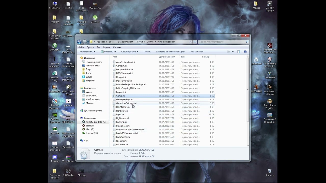
Task: Open the Справка menu
Action: (117, 47)
